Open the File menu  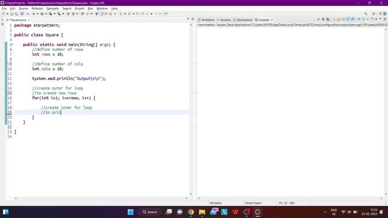[x=4, y=8]
